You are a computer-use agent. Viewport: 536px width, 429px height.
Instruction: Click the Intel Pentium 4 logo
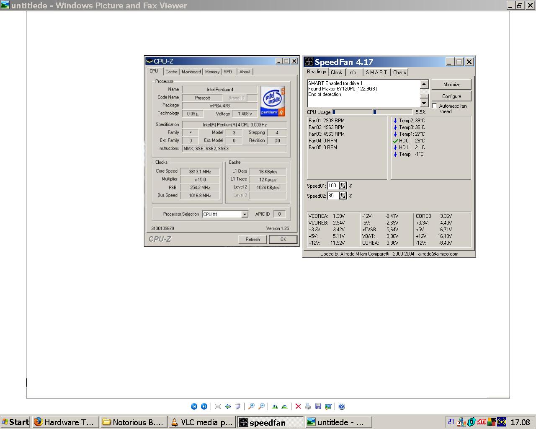tap(273, 101)
